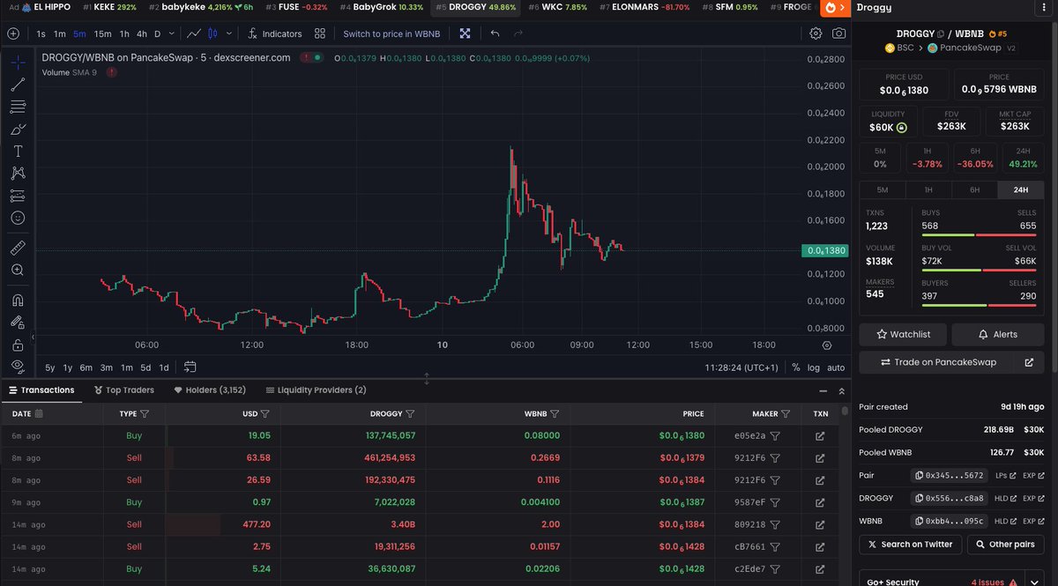Open the TYPE column filter
The height and width of the screenshot is (586, 1058).
point(145,413)
